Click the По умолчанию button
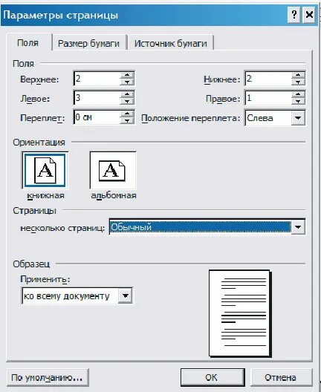 point(48,377)
